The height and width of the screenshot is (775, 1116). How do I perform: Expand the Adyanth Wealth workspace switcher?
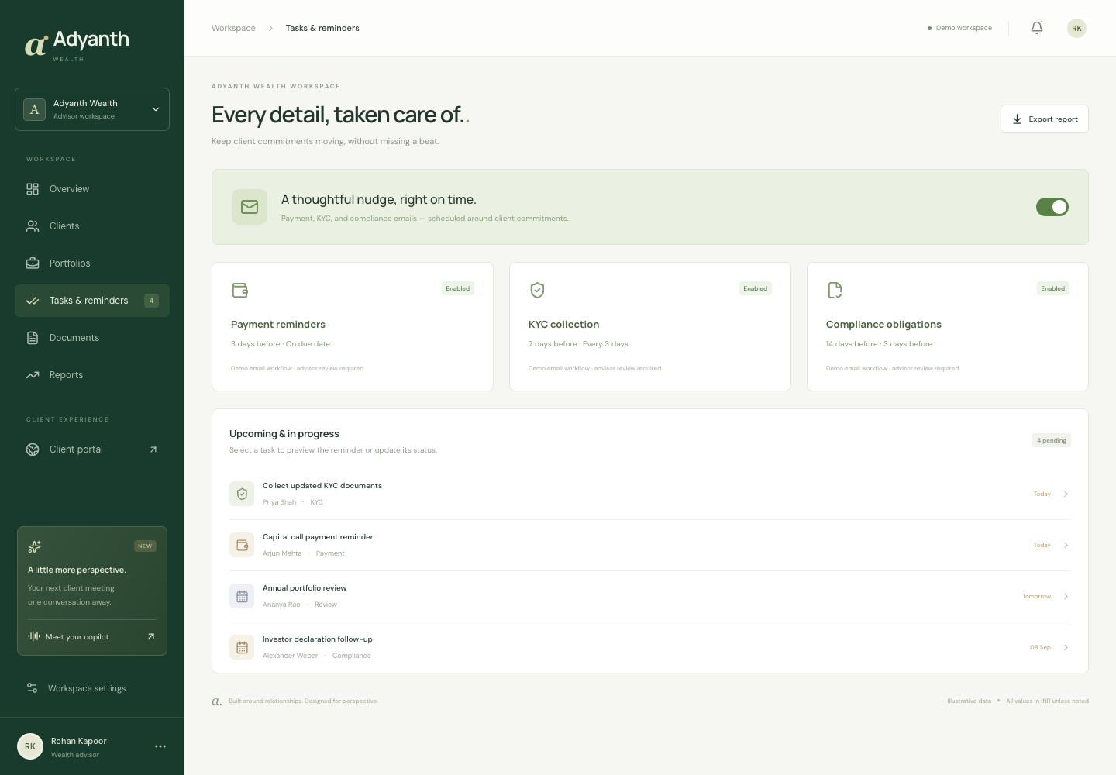(92, 109)
